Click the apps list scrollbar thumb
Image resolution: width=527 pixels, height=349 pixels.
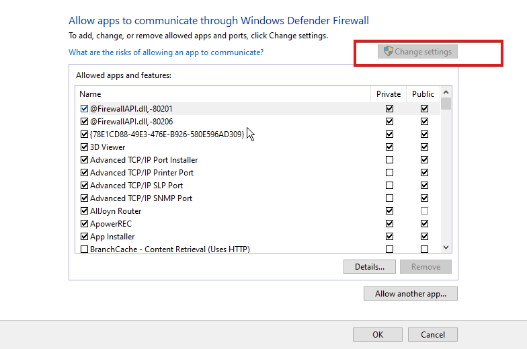(x=446, y=104)
